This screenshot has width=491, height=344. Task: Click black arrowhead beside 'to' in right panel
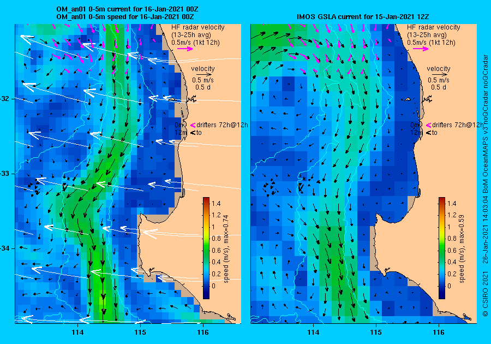(x=428, y=133)
